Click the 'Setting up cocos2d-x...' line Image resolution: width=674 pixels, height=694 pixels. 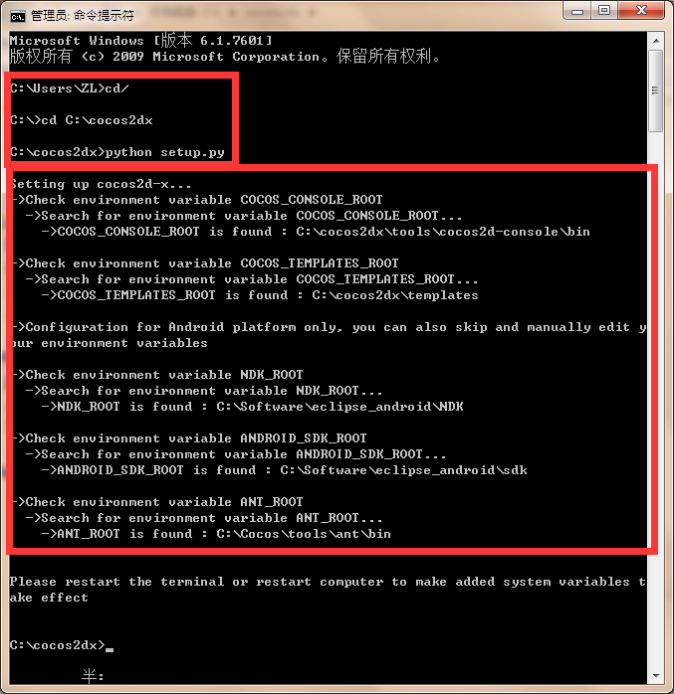(101, 184)
